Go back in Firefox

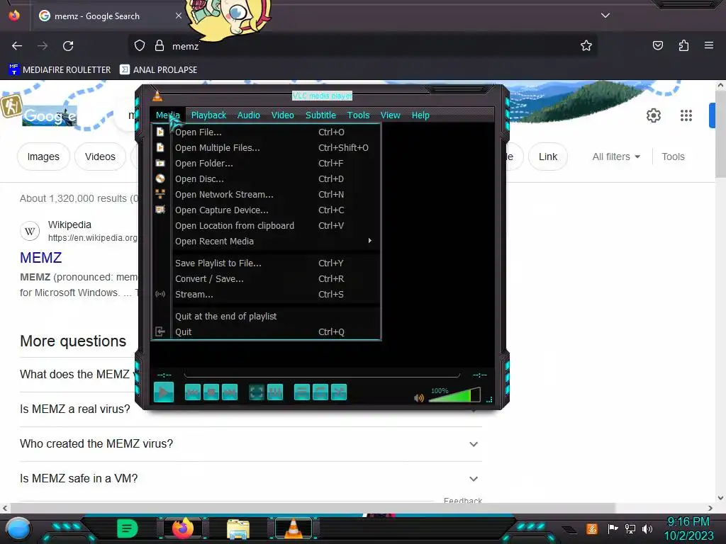click(x=17, y=46)
